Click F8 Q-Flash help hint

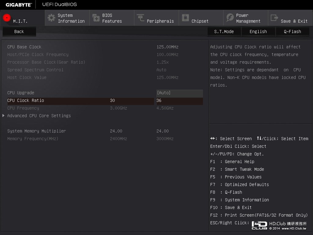(226, 192)
